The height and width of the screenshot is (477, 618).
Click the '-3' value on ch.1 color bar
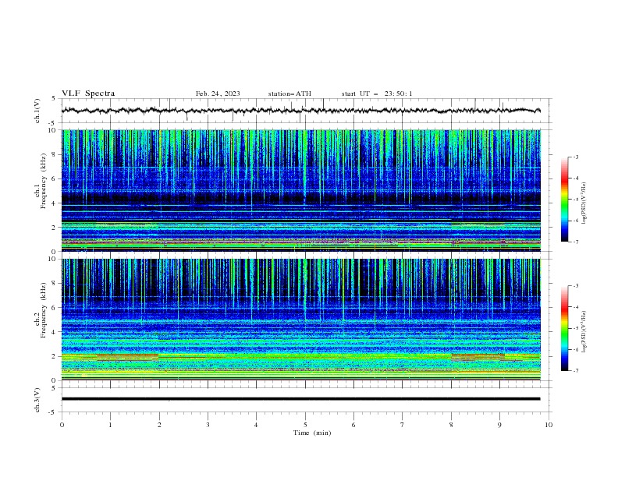(x=575, y=157)
